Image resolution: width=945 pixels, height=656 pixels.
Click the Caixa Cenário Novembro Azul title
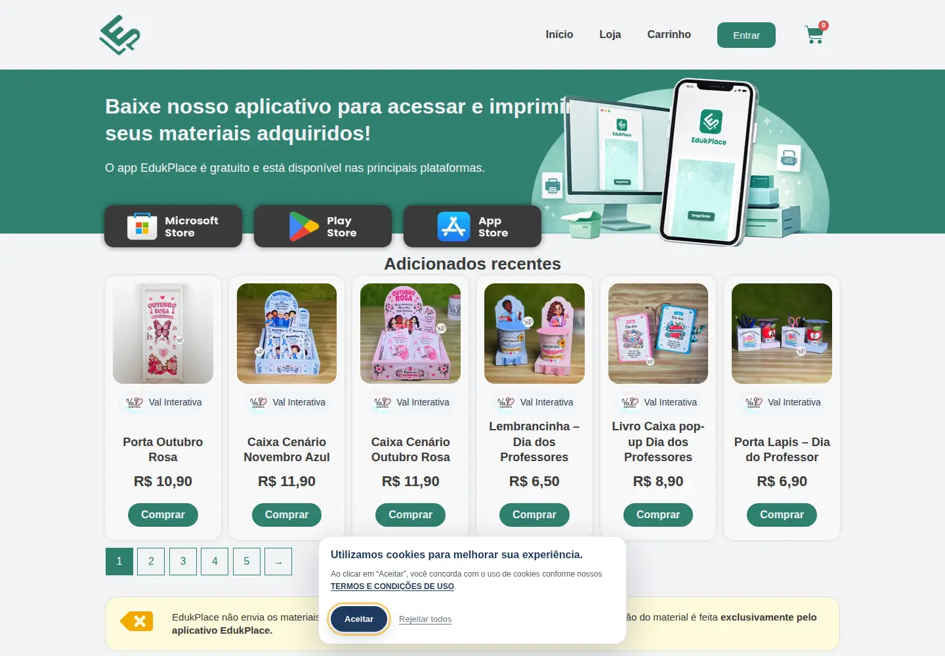[x=287, y=449]
